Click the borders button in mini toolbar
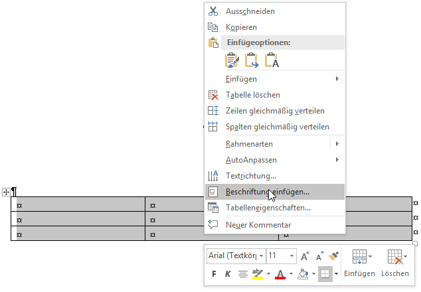The width and height of the screenshot is (421, 292). (x=325, y=273)
